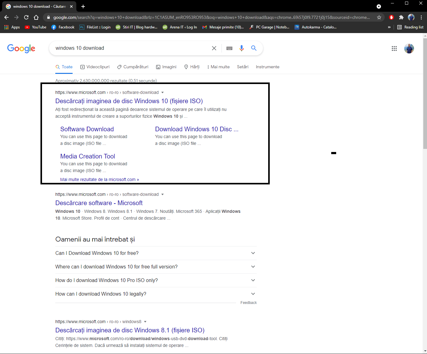Viewport: 427px width, 354px height.
Task: Open the Arena IT Log In bookmark
Action: 180,27
